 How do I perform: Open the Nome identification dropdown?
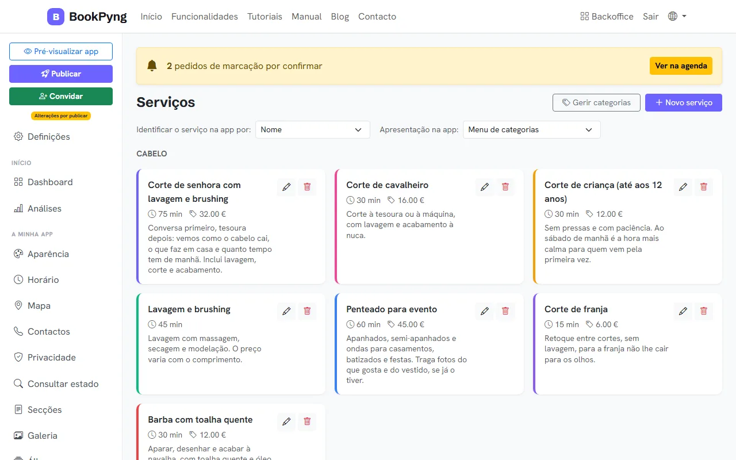tap(313, 129)
